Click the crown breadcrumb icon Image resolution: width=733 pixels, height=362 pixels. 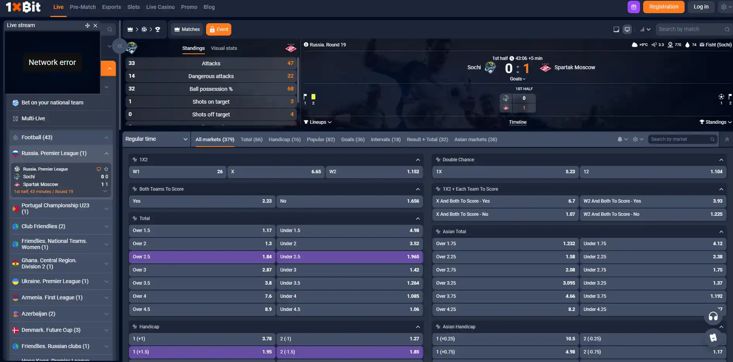point(130,29)
